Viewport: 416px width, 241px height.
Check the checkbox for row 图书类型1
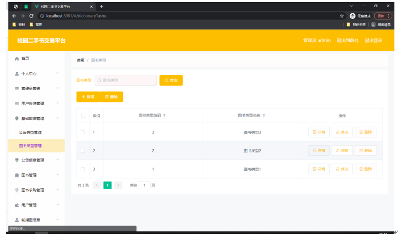point(83,169)
